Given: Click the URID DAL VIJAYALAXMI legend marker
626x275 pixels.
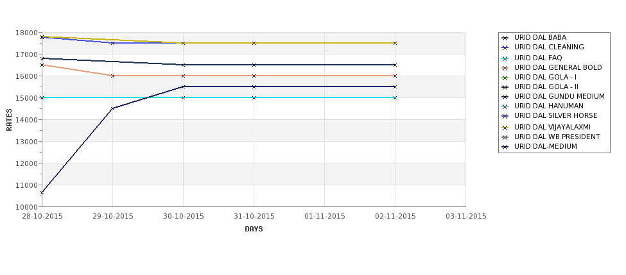Looking at the screenshot, I should coord(505,128).
